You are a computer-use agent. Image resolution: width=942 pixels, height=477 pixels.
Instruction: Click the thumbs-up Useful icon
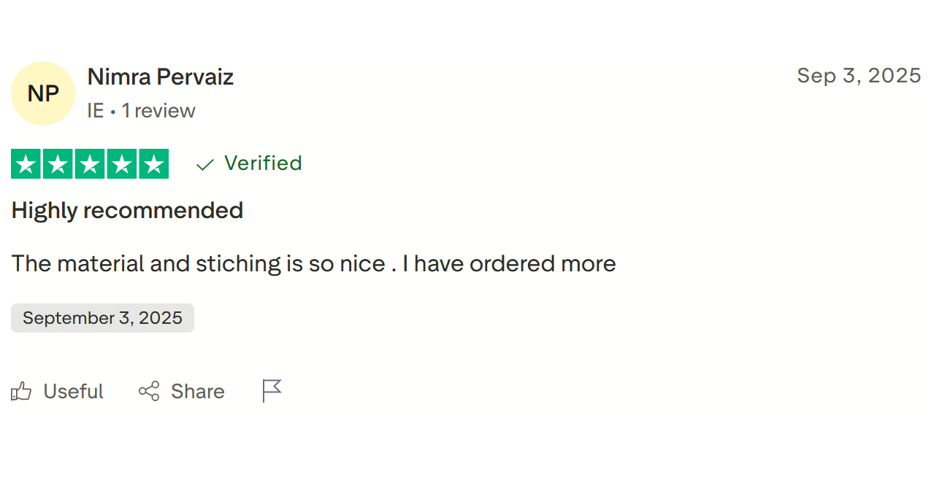tap(22, 392)
